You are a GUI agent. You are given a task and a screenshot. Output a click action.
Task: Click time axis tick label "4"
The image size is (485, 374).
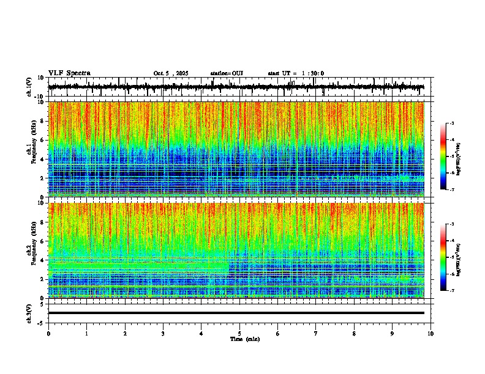[x=201, y=334]
